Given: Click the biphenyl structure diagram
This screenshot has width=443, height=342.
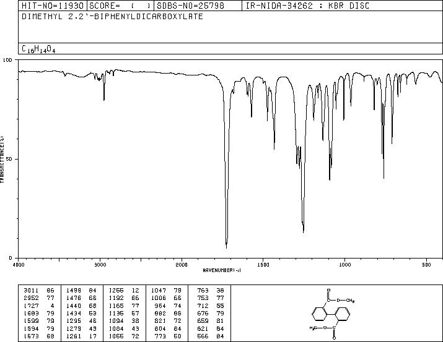Looking at the screenshot, I should pos(332,314).
